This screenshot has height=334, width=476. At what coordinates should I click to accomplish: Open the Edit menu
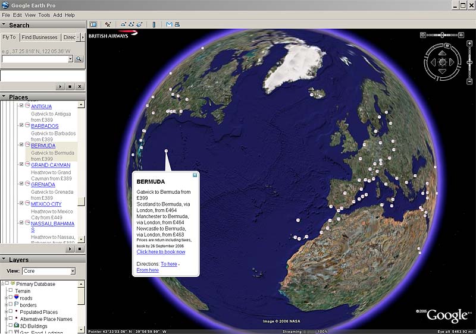(x=17, y=15)
